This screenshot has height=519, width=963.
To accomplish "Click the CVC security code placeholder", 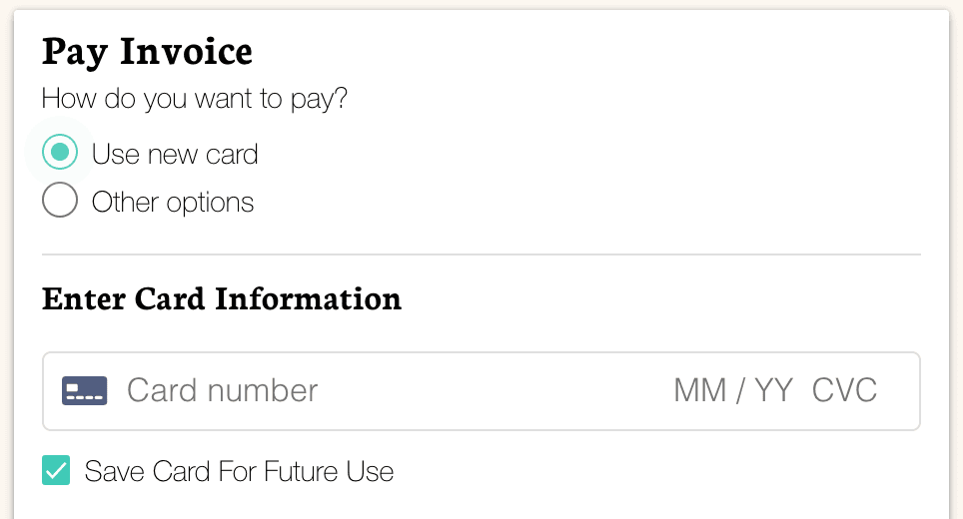I will [844, 390].
